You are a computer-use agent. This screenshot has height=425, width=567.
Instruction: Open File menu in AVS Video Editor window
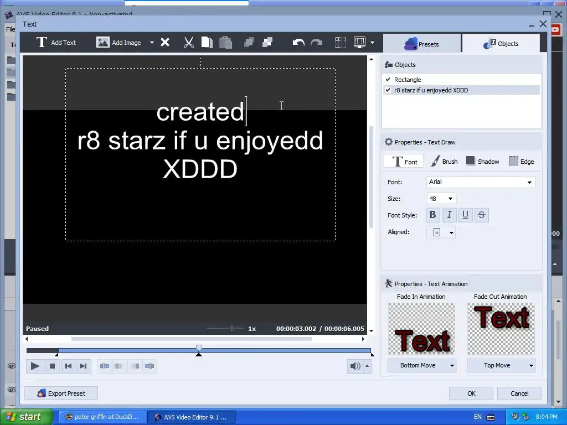pos(11,29)
